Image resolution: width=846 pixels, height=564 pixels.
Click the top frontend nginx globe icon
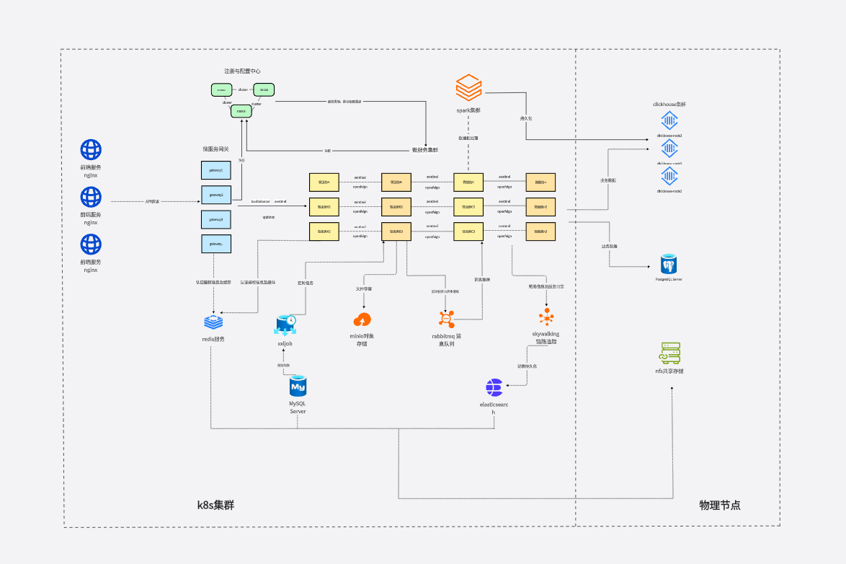91,150
